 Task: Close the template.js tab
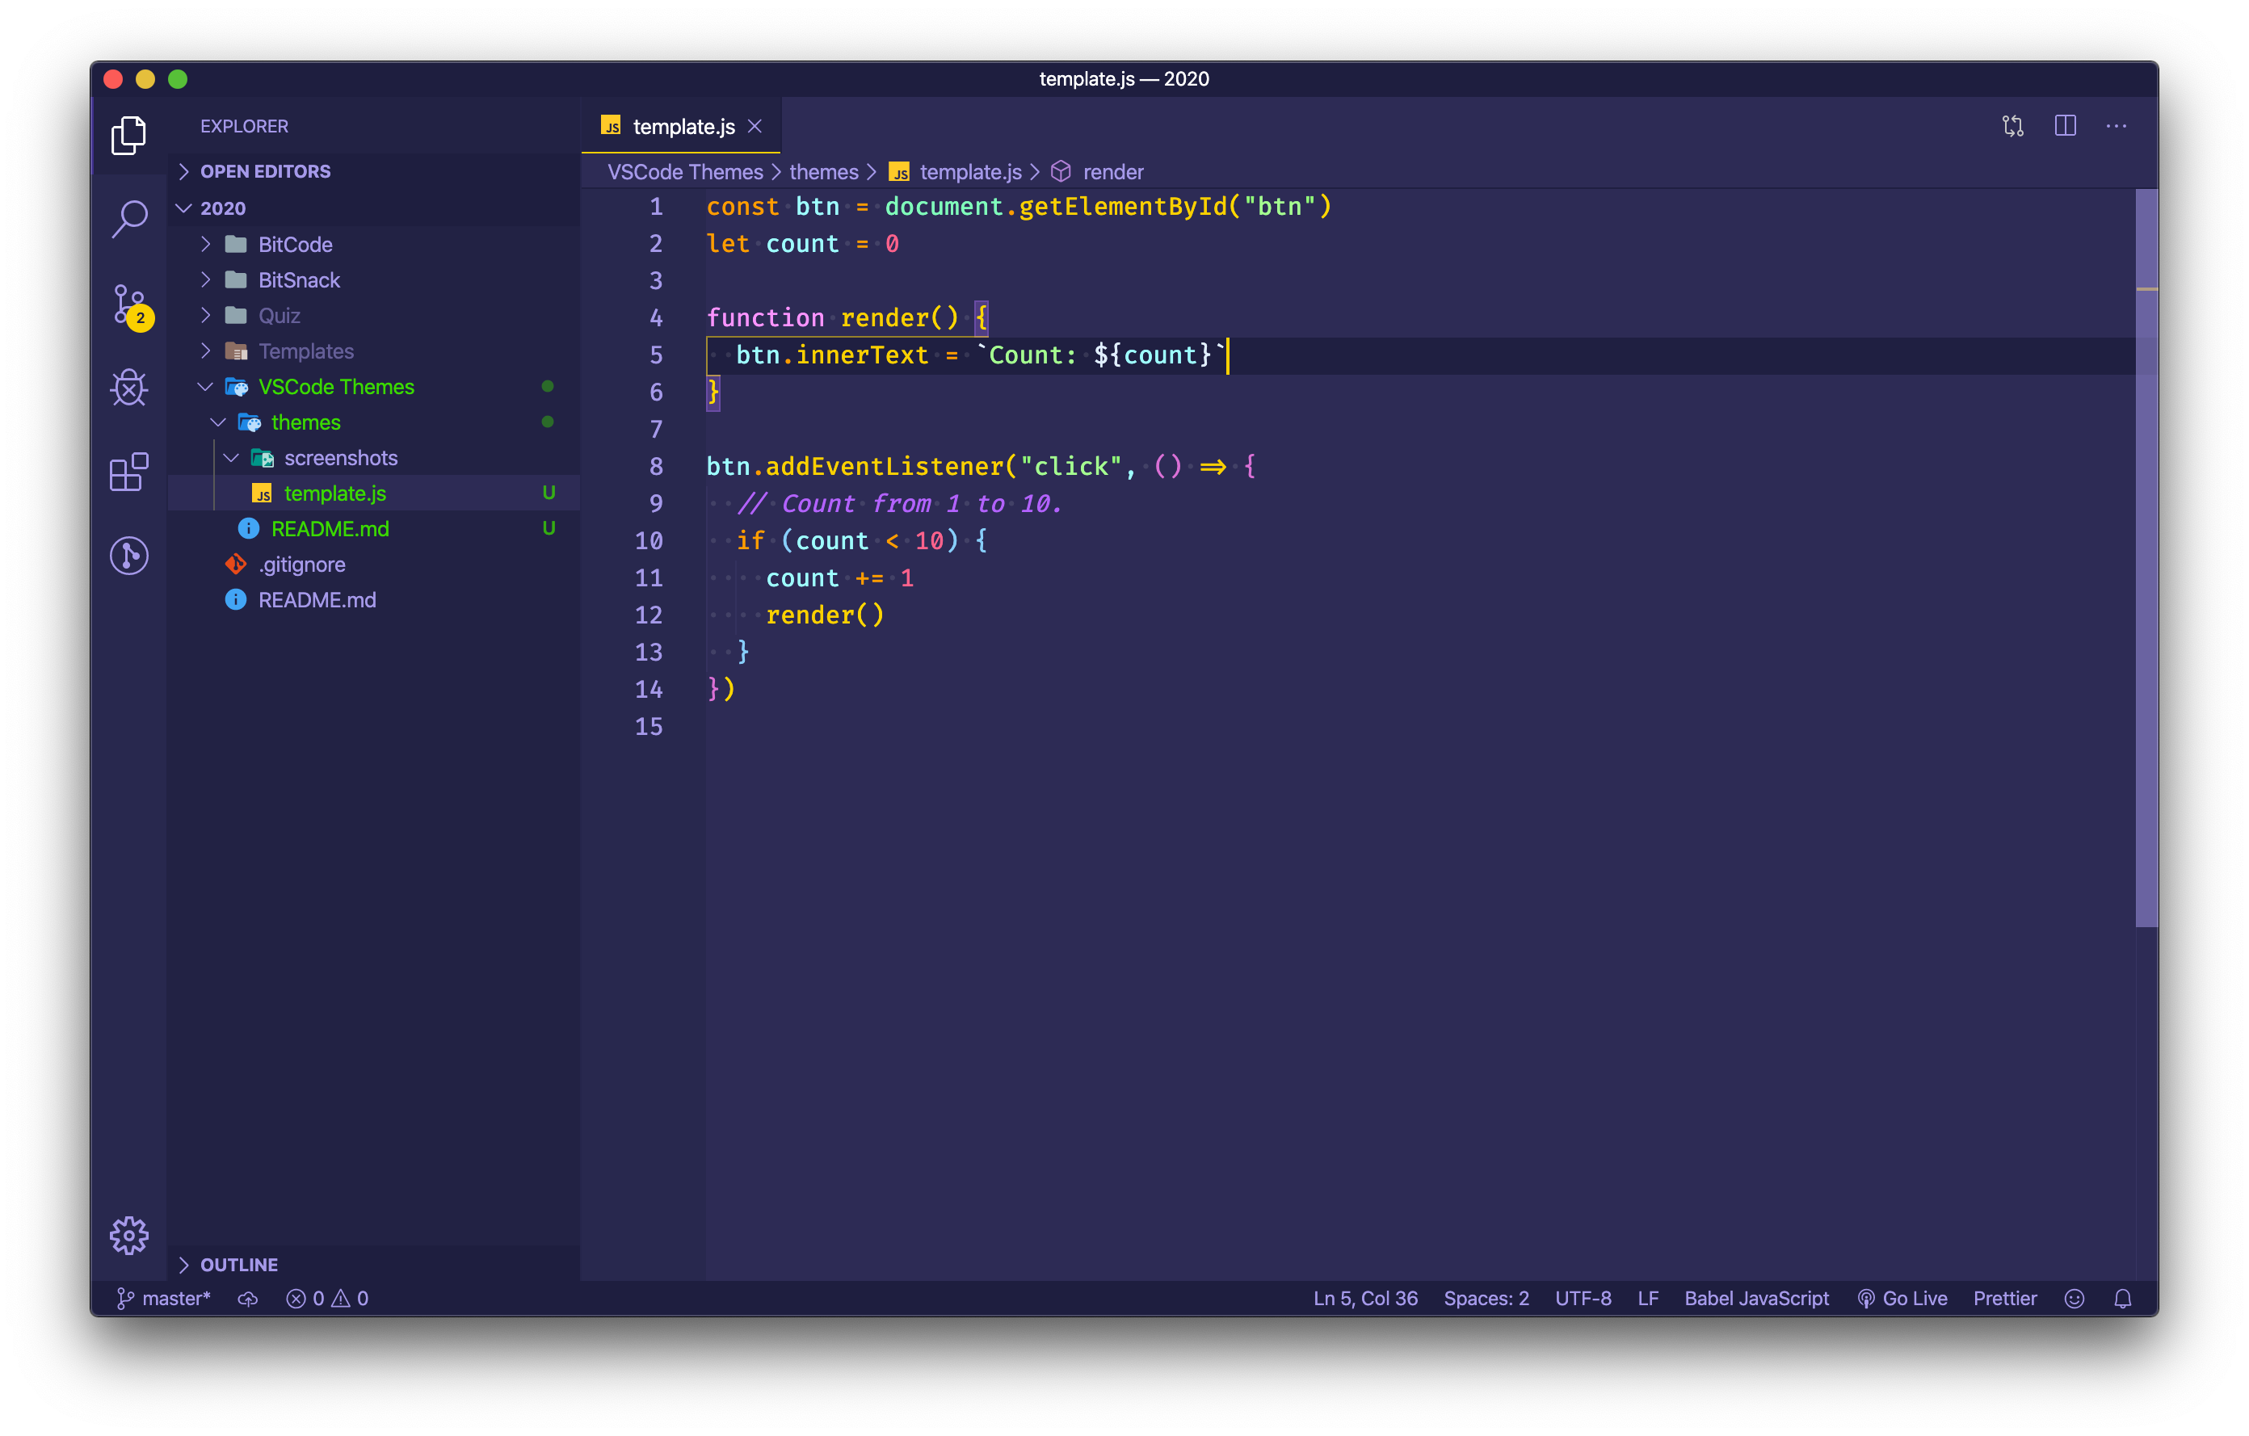tap(755, 126)
